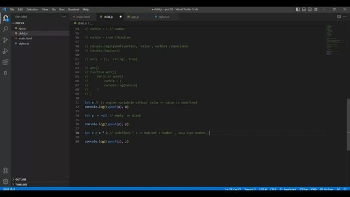
Task: Click child.js in the breadcrumb
Action: click(x=82, y=23)
